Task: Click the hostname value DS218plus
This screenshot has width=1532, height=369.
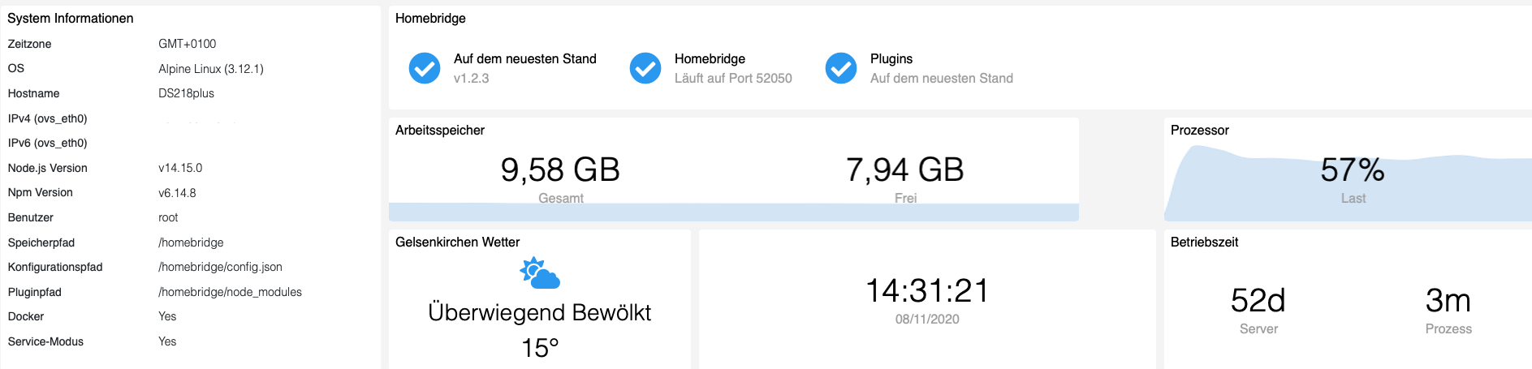Action: pyautogui.click(x=186, y=93)
